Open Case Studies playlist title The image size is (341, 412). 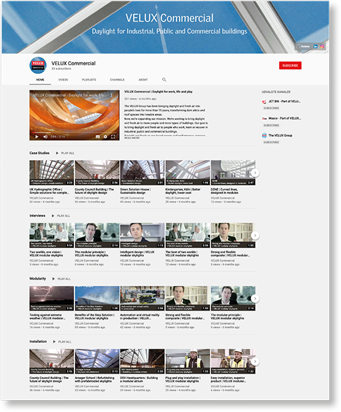tap(39, 153)
